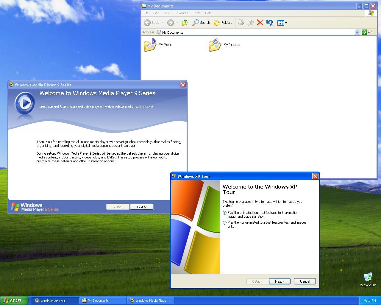Image resolution: width=381 pixels, height=305 pixels.
Task: Expand the Views dropdown arrow
Action: (286, 23)
